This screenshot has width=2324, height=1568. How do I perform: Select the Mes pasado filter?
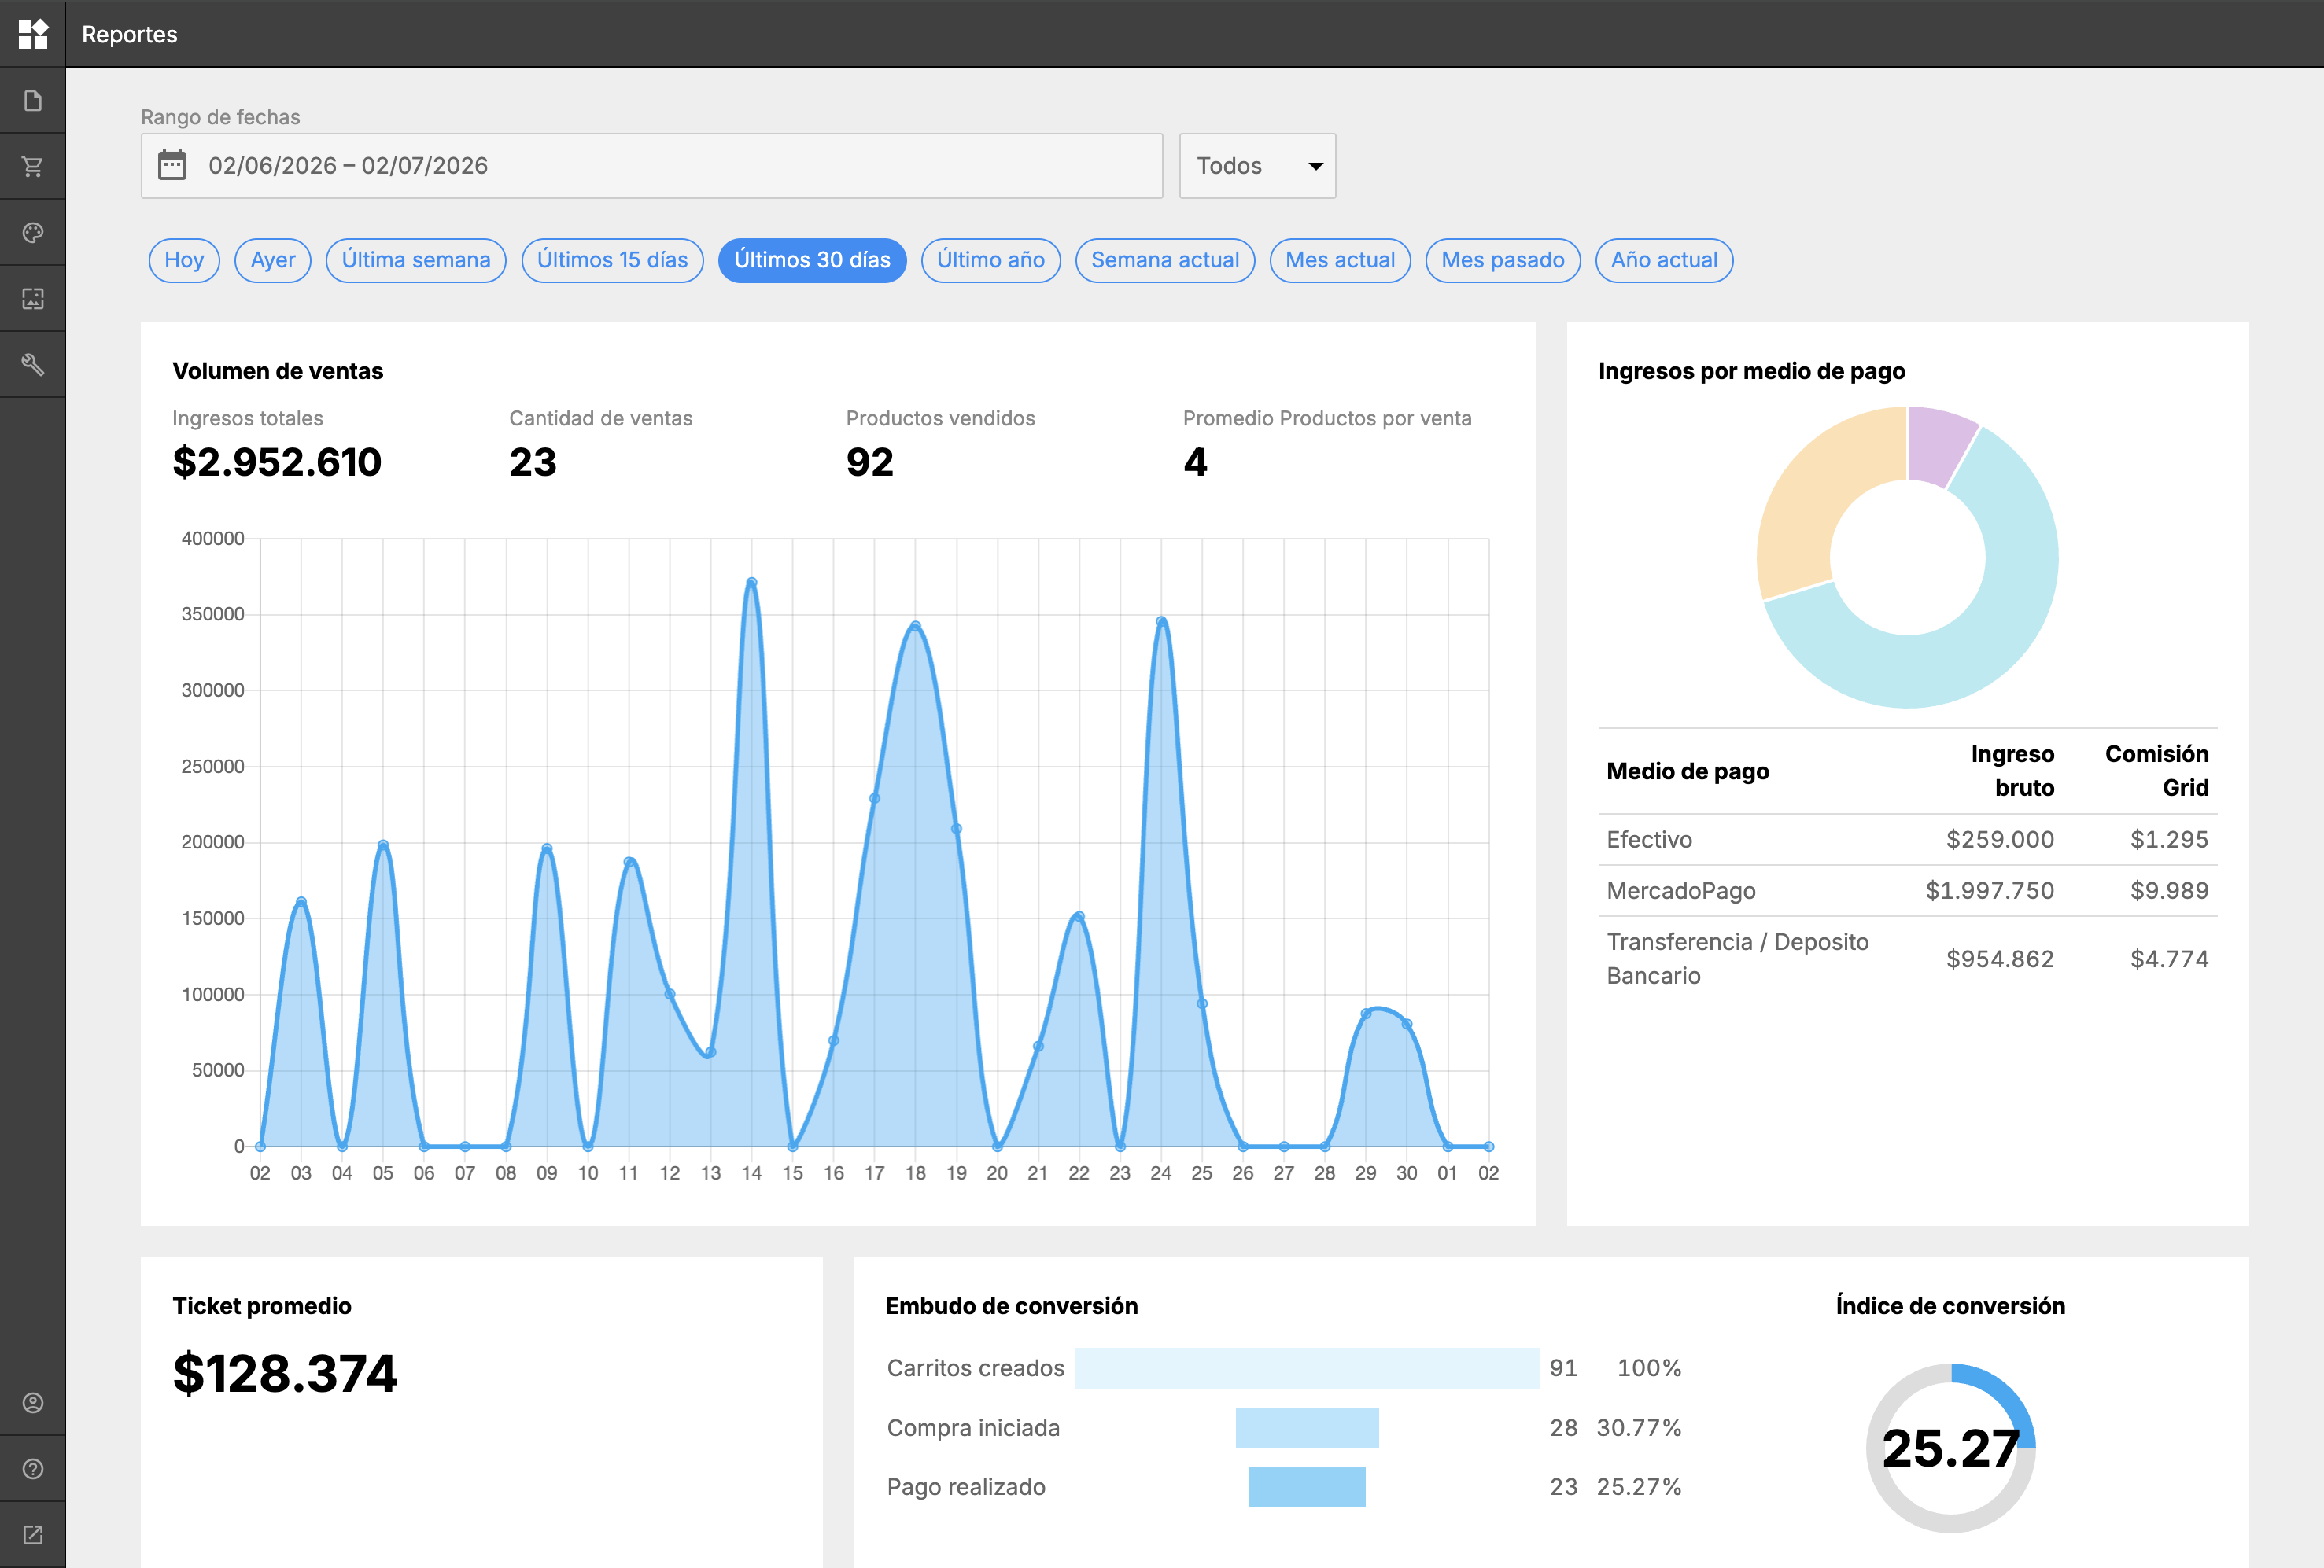1502,261
